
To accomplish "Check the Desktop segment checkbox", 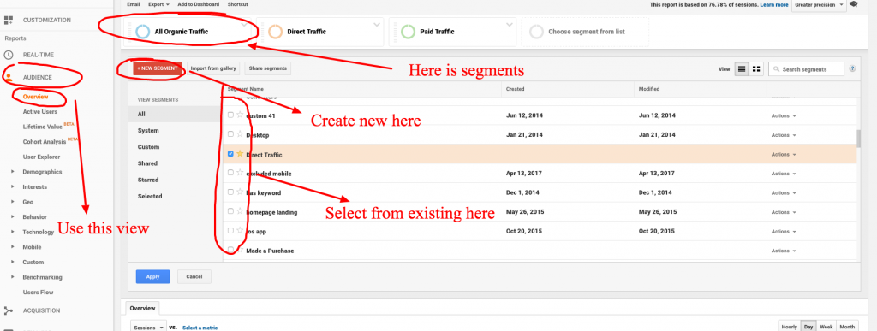I will click(x=230, y=134).
